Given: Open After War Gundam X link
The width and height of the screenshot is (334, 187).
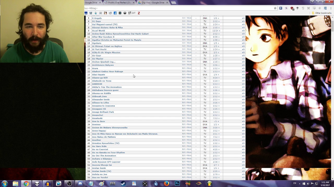Looking at the screenshot, I should point(103,37).
